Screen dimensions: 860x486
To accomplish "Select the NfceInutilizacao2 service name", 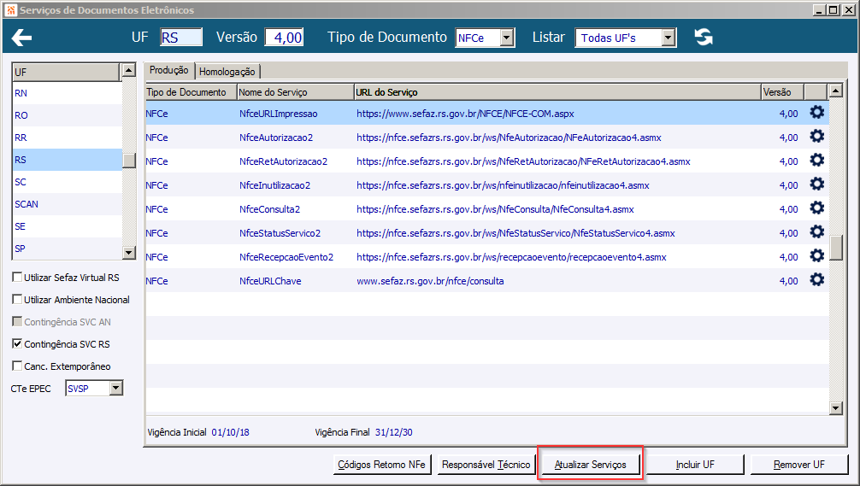I will 274,185.
